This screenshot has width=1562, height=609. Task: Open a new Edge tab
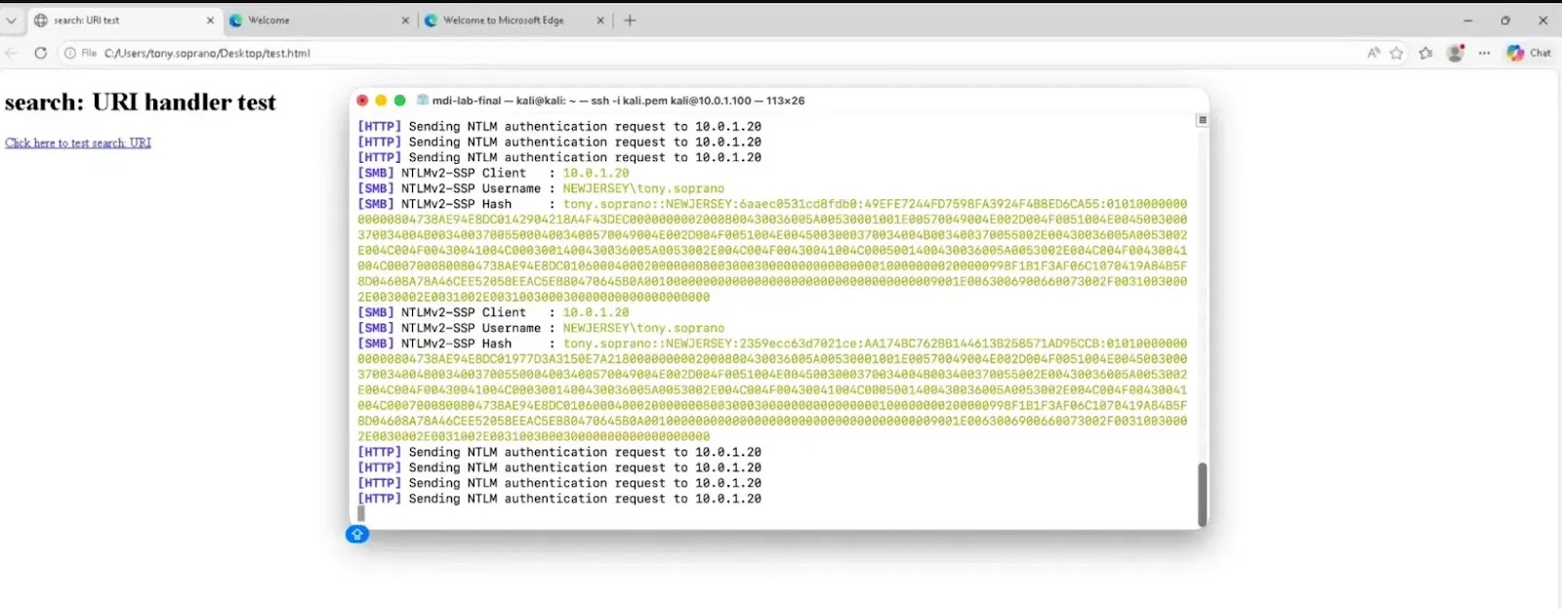tap(630, 20)
